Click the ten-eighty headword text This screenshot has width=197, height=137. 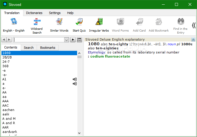118,44
